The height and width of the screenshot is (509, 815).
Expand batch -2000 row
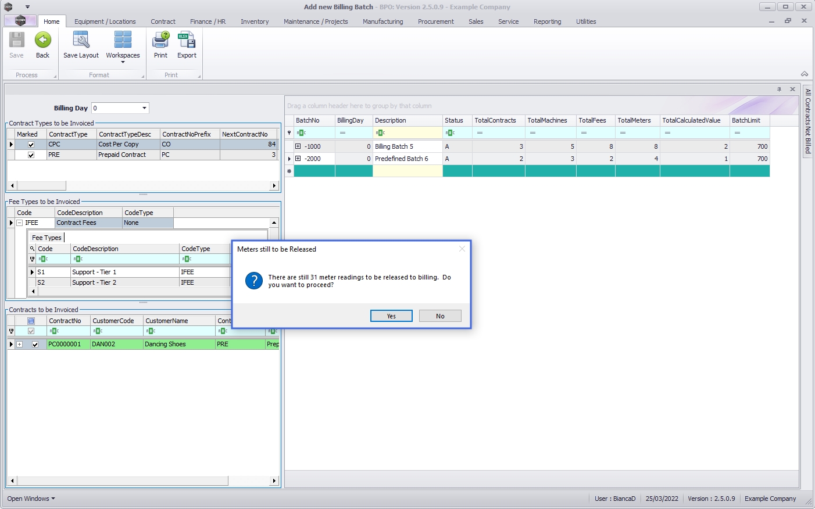tap(298, 159)
